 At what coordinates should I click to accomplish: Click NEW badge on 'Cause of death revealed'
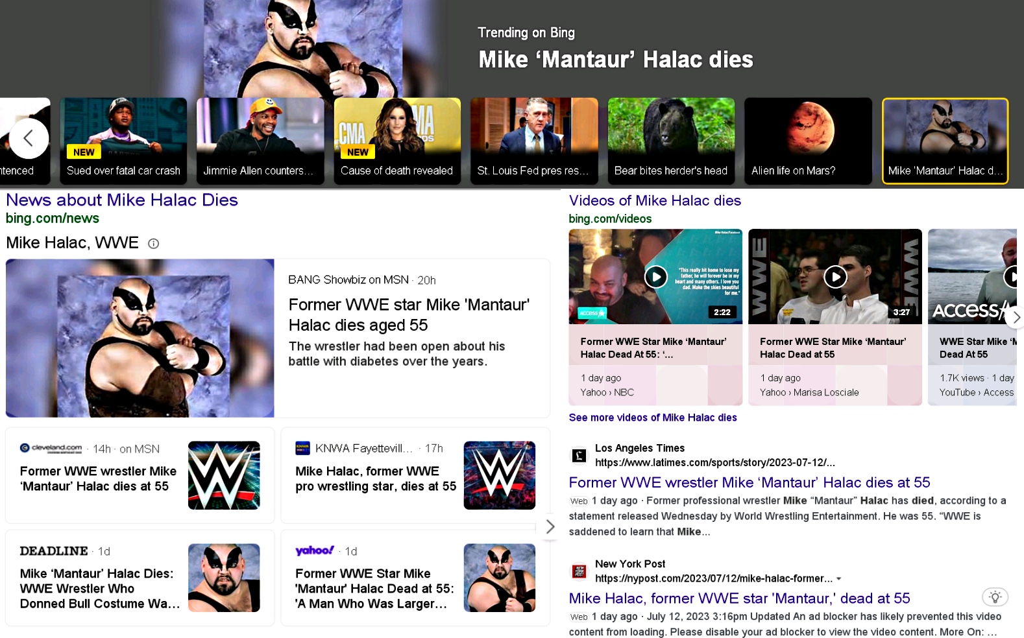click(358, 152)
